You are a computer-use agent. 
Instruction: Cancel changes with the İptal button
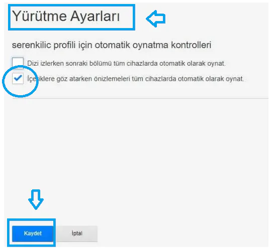pos(77,233)
